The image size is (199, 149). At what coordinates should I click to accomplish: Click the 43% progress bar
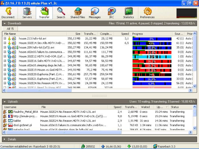pos(152,43)
